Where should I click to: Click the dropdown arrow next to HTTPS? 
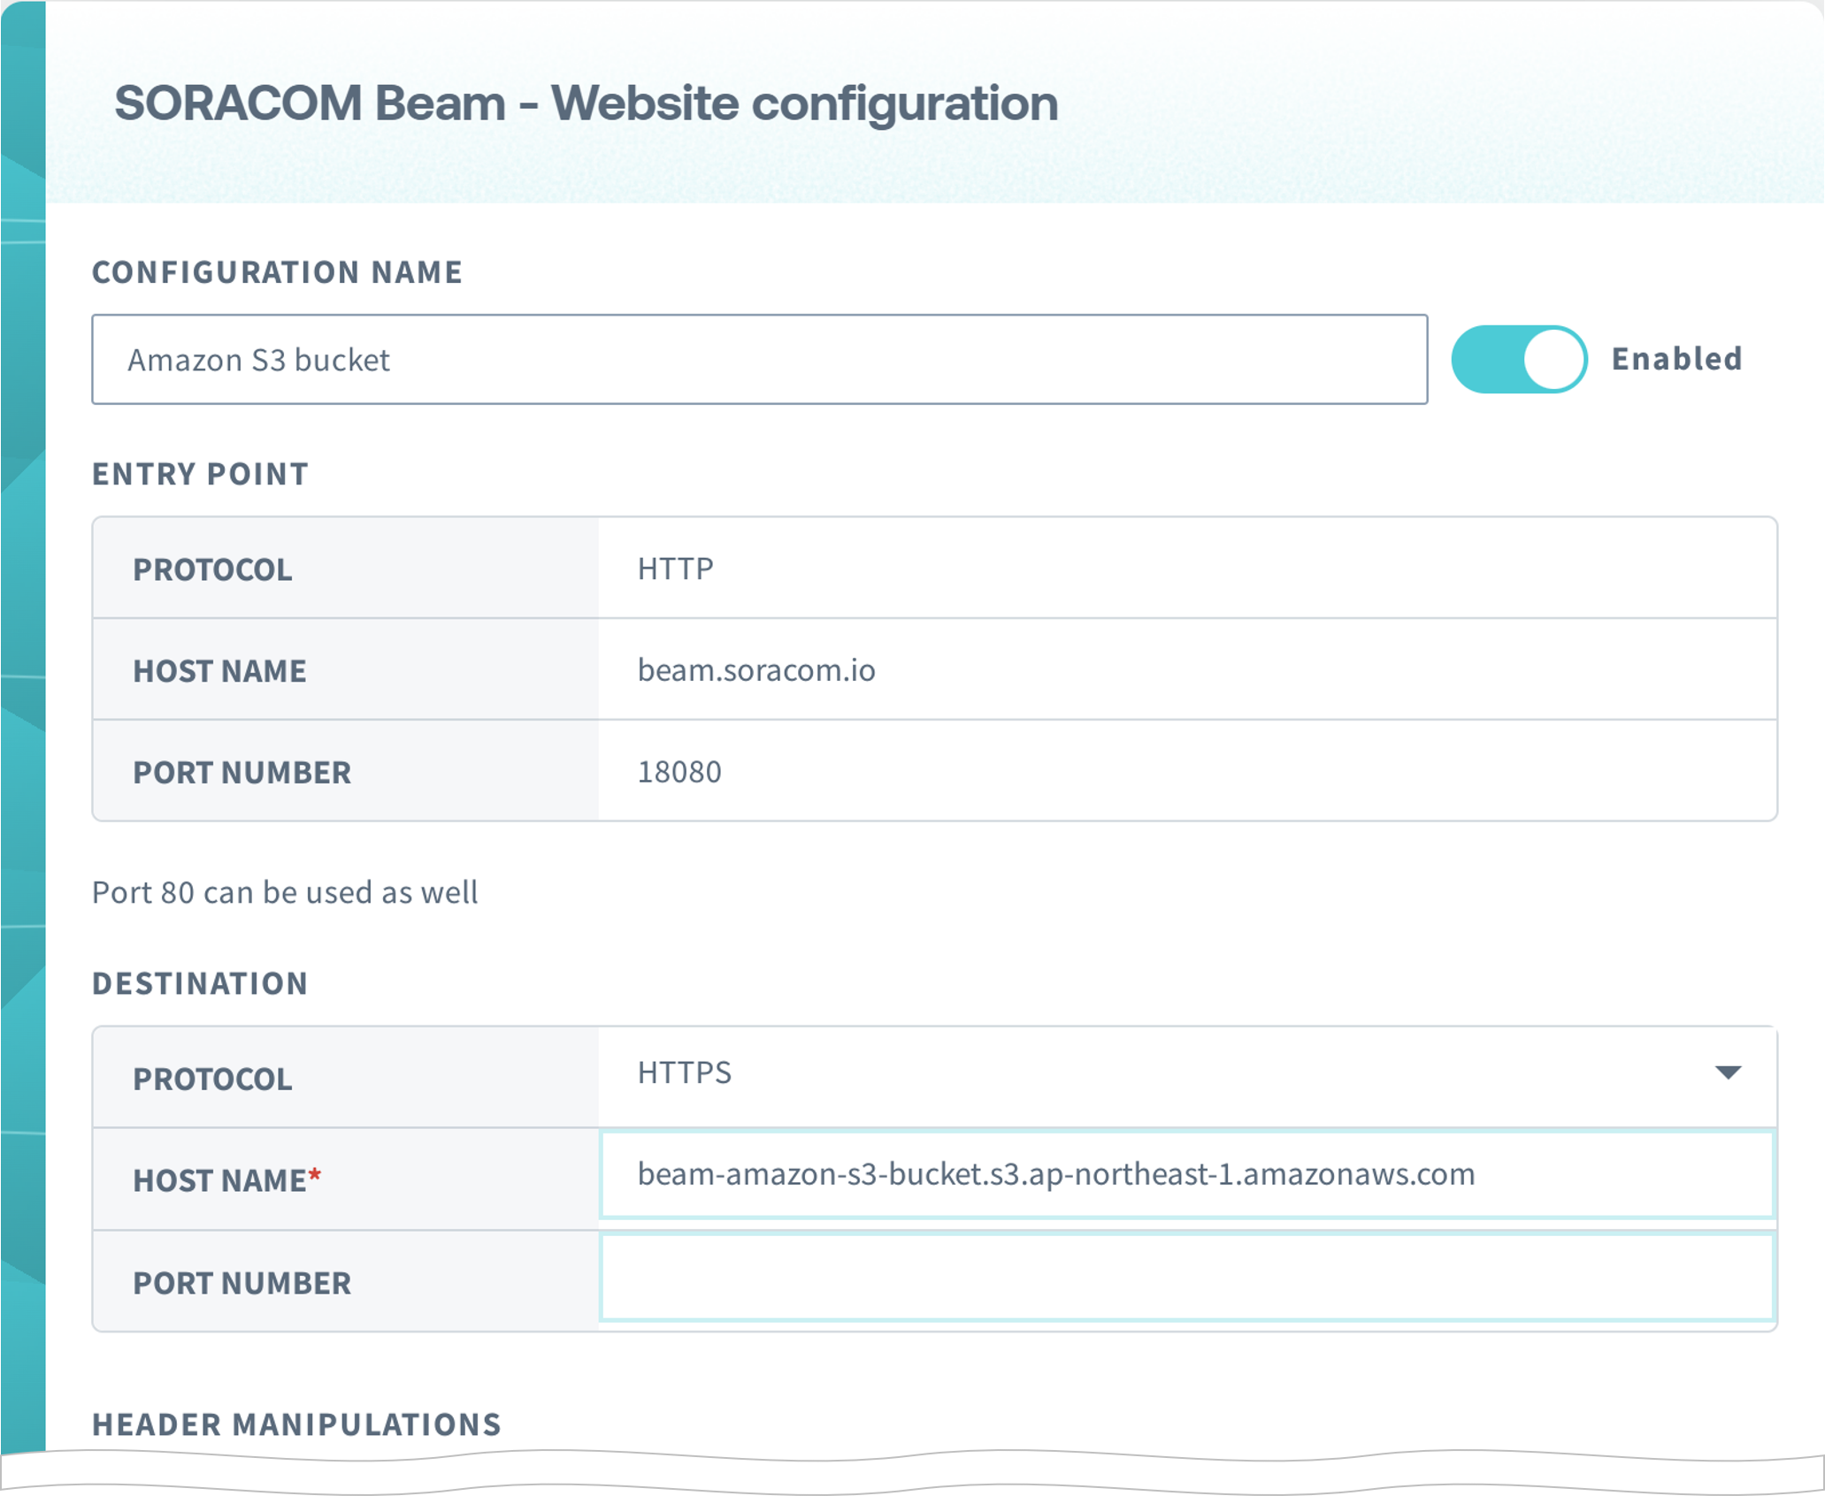pyautogui.click(x=1727, y=1075)
